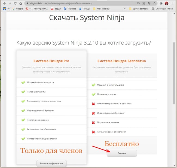Click the browser forward arrow
Viewport: 177px width, 168px height.
coord(10,3)
